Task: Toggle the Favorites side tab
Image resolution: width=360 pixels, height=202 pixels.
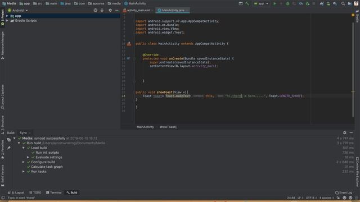Action: click(2, 150)
